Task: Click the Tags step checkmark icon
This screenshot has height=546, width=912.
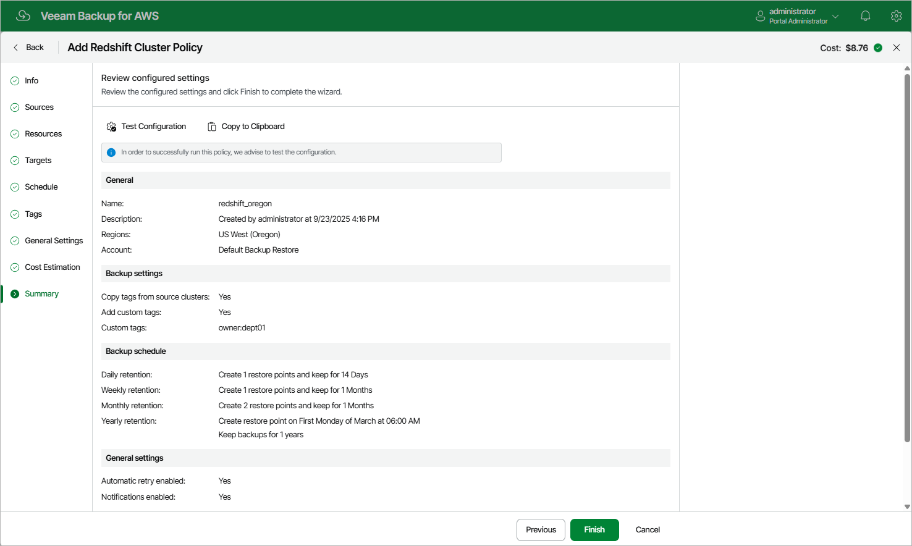Action: click(15, 214)
